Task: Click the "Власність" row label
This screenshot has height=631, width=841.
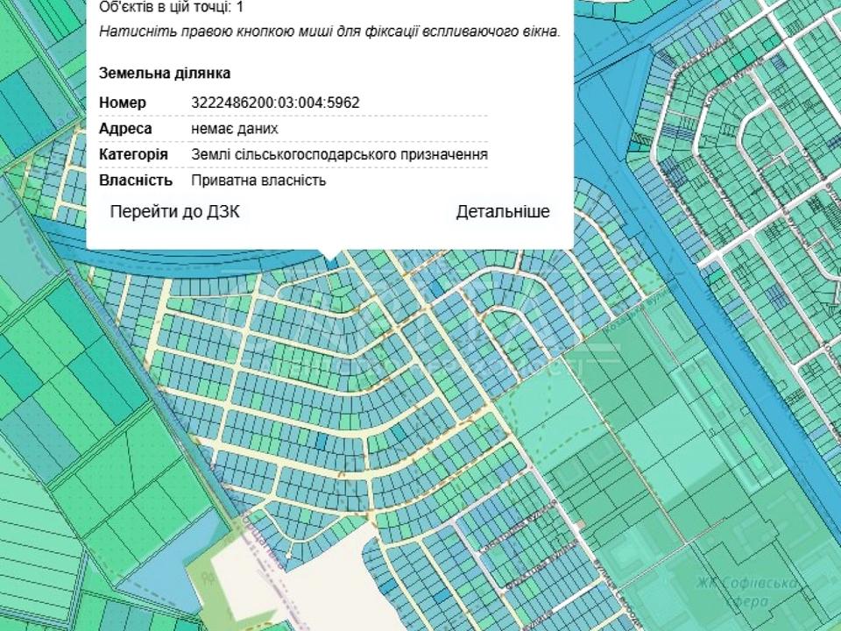Action: click(136, 181)
